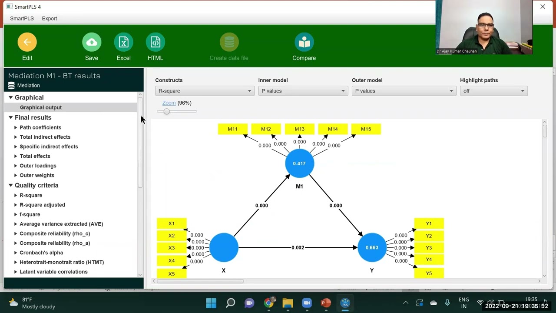Expand the f-square node
This screenshot has width=556, height=313.
(x=16, y=214)
